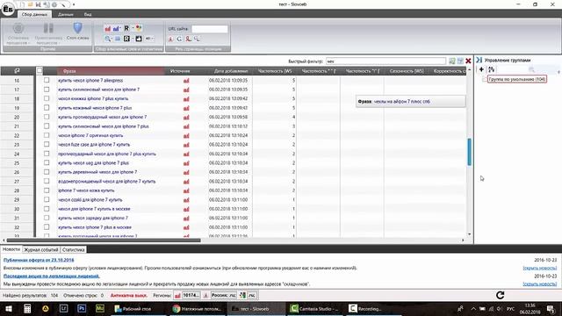Viewport: 562px width, 316px height.
Task: Click the green filter apply icon
Action: tap(452, 61)
